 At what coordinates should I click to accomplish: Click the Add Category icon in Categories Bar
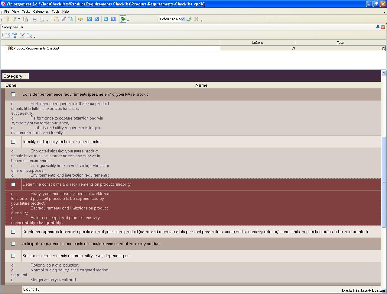pos(8,35)
